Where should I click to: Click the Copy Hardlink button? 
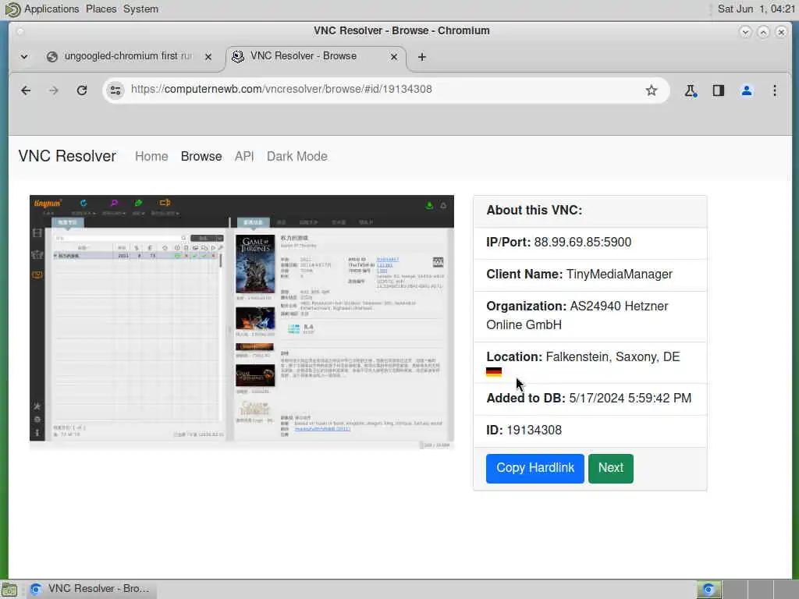(x=535, y=468)
